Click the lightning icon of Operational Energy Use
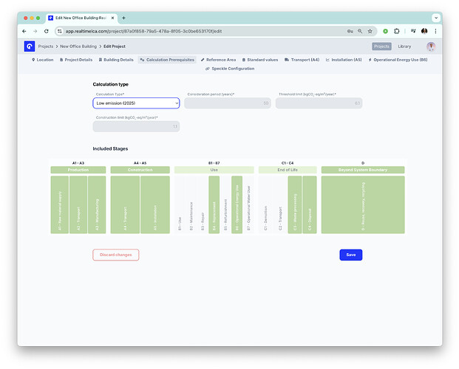 370,60
